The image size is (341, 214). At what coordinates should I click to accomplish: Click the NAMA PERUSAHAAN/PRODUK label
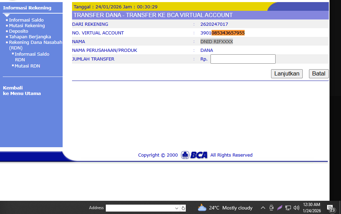[105, 50]
